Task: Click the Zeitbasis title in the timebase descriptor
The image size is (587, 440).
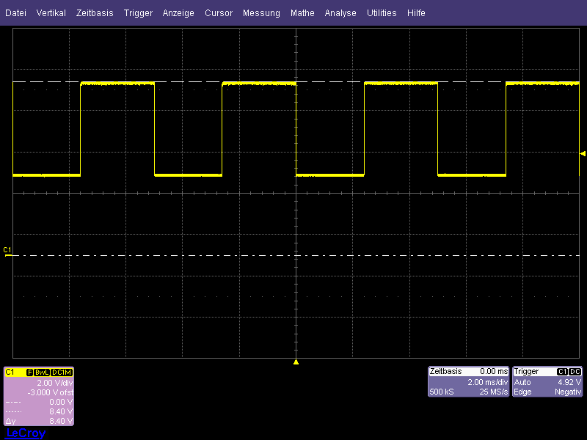Action: [x=445, y=371]
